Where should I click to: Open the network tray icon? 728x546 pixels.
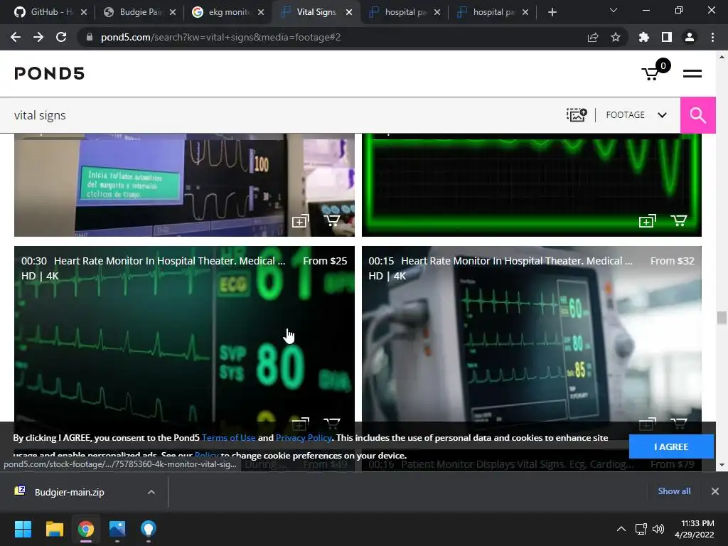pos(641,529)
